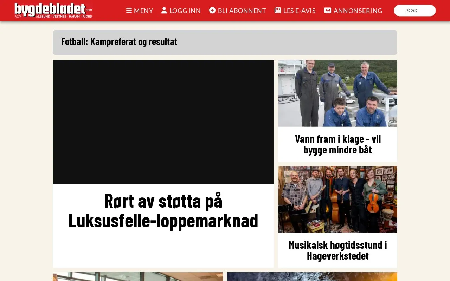Open headline Rørt av støtta på Luksusfelle-loppemarknad
The height and width of the screenshot is (281, 450).
point(163,210)
